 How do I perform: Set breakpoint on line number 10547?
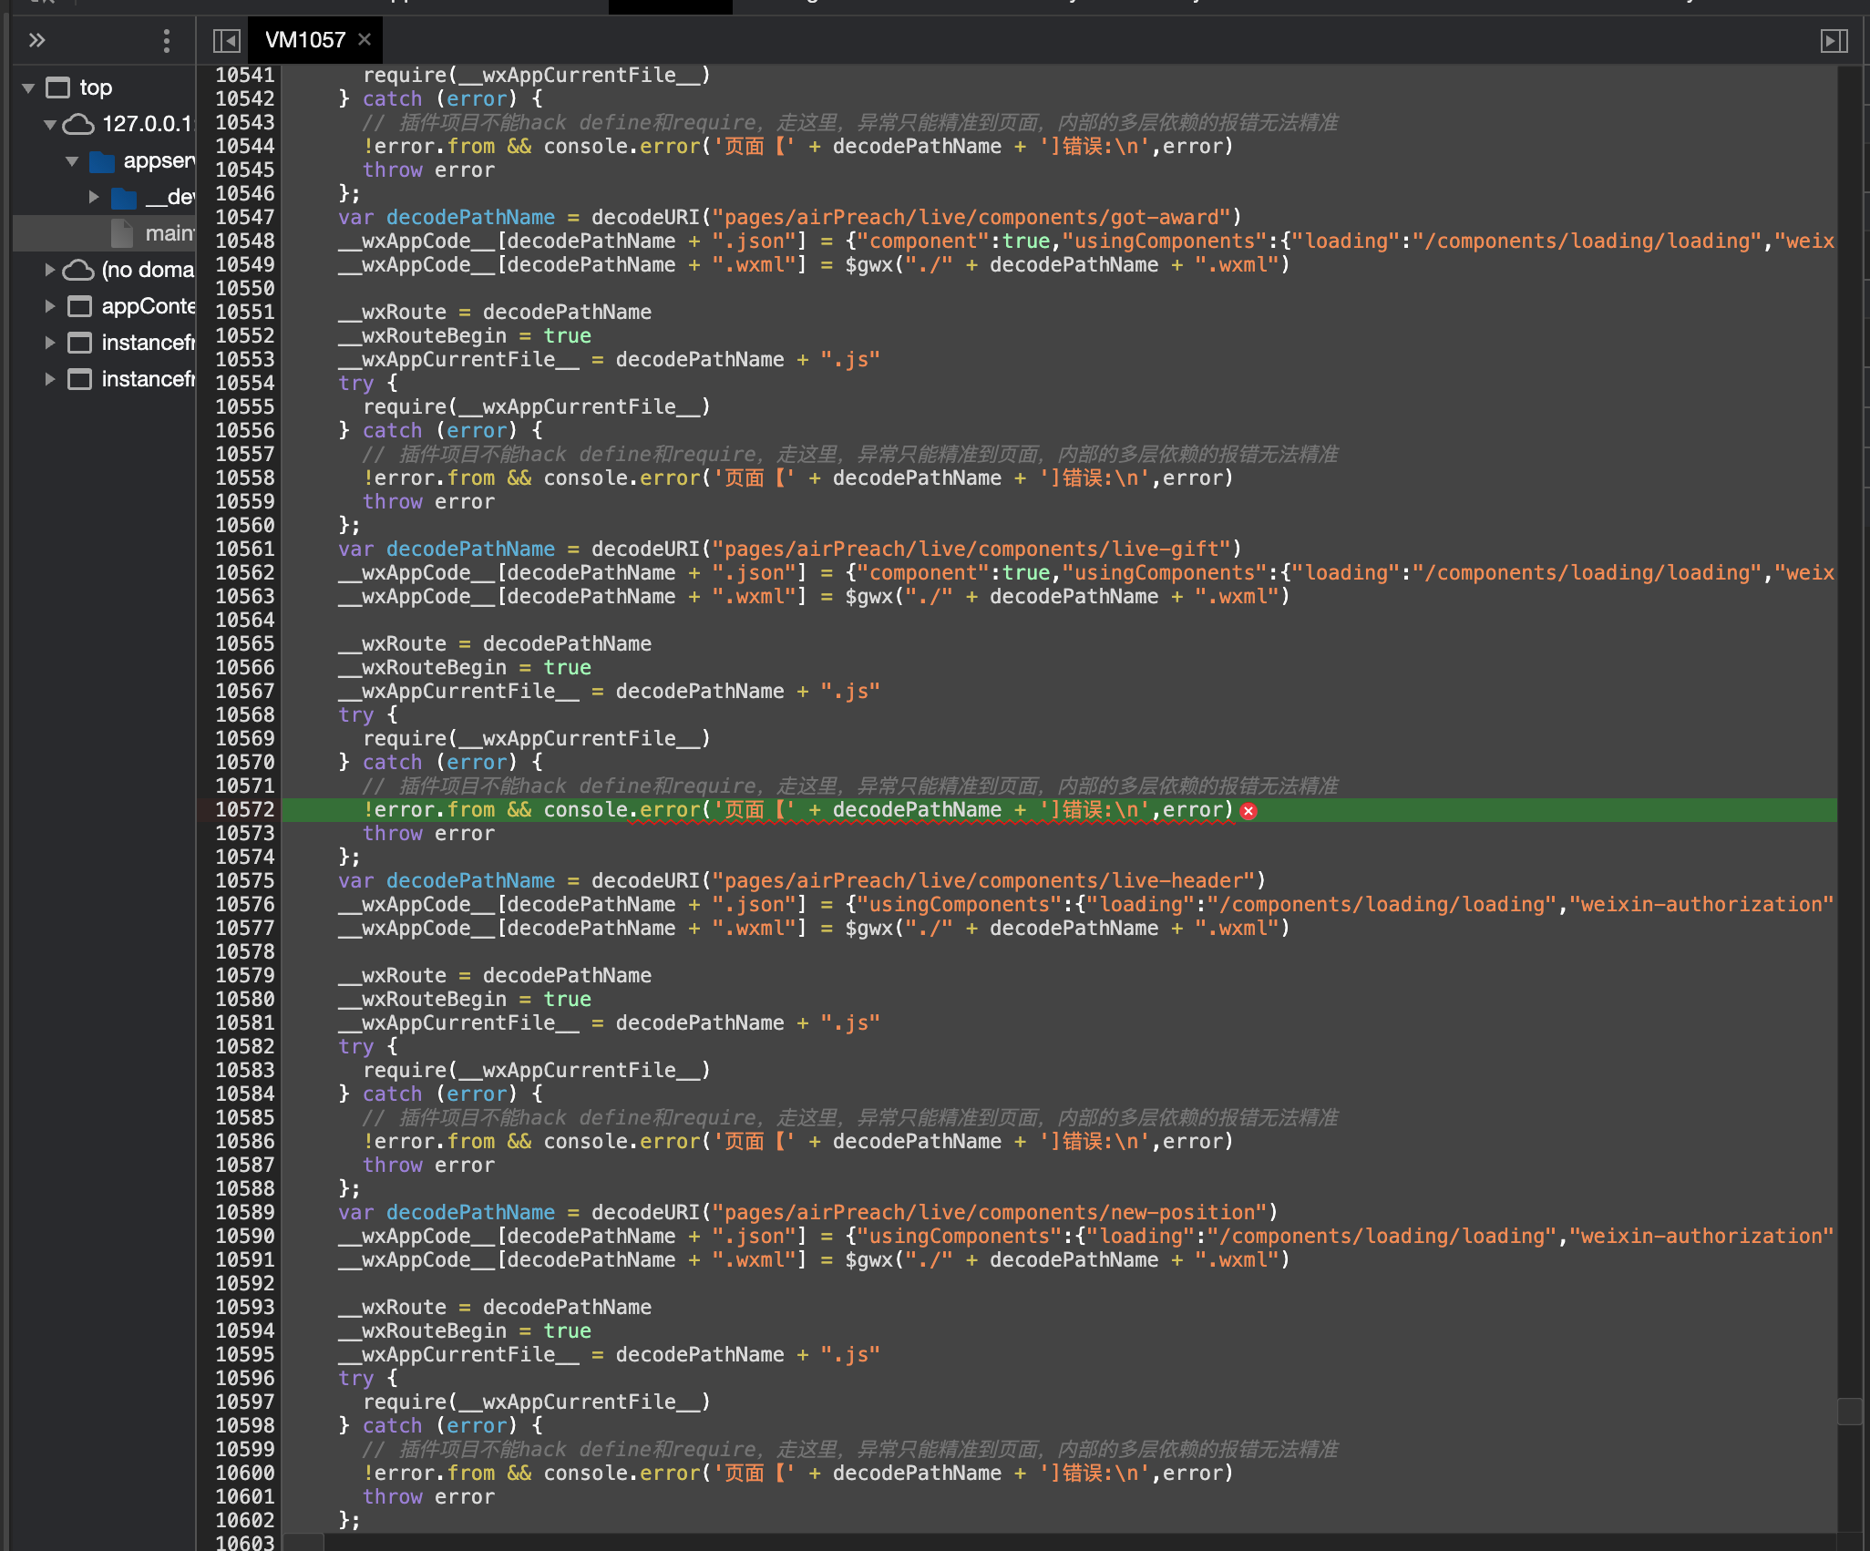(244, 217)
